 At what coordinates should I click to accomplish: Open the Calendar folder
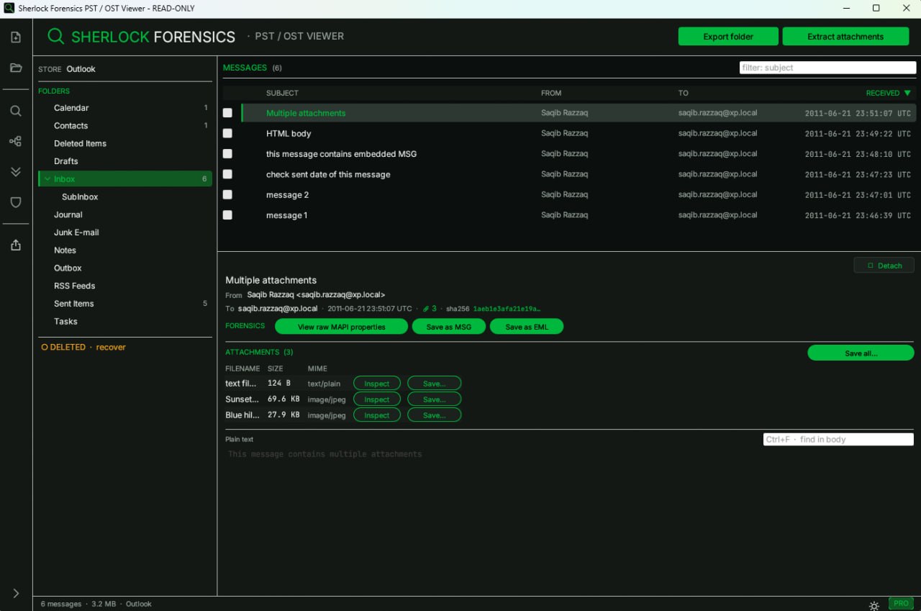[125, 108]
